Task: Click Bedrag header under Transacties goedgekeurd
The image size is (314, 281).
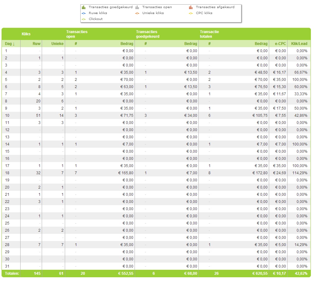Action: click(x=191, y=44)
